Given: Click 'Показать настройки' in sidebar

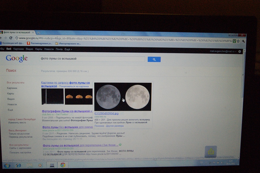Looking at the screenshot, I should click(x=20, y=152).
